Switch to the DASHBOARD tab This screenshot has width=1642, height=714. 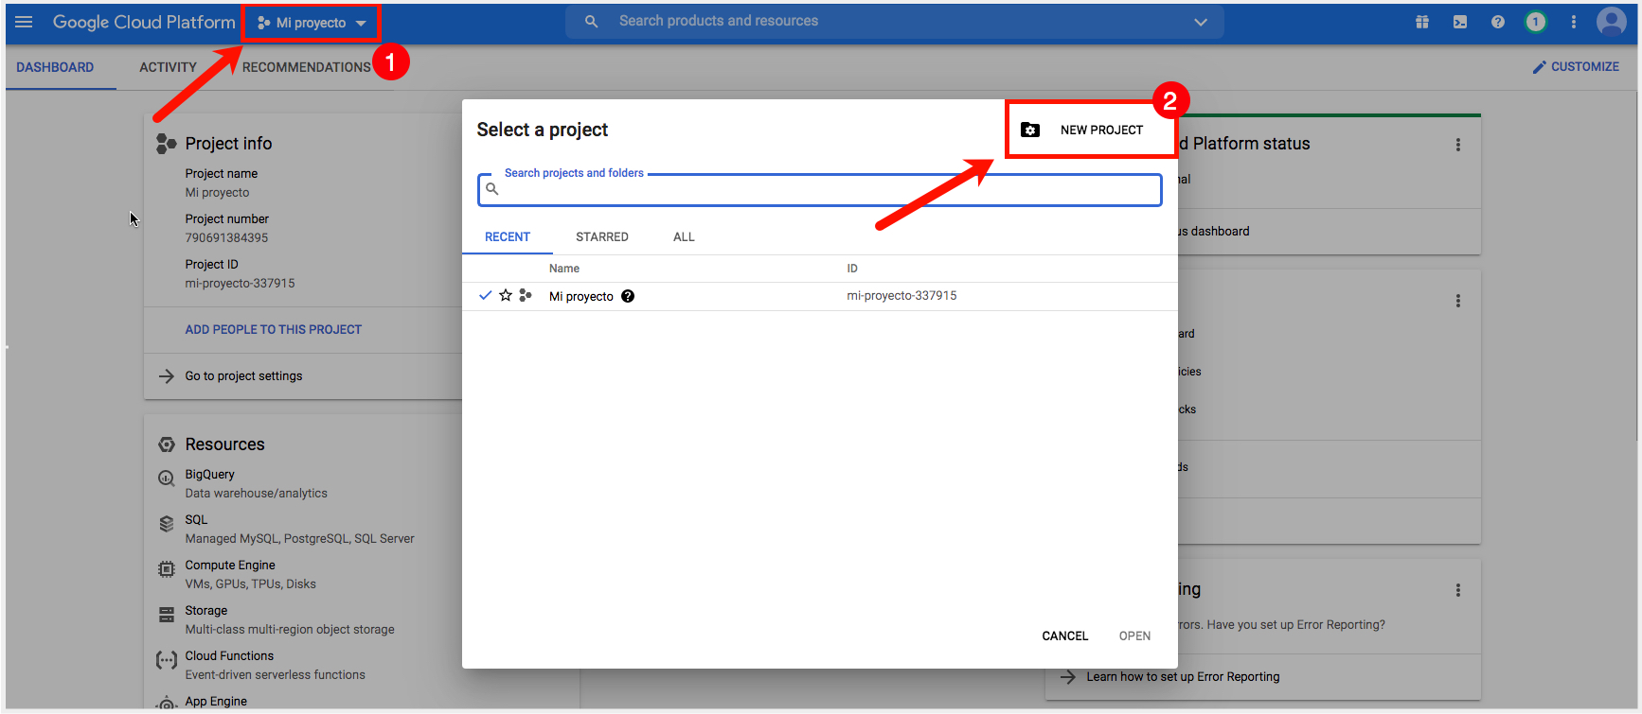(x=55, y=67)
